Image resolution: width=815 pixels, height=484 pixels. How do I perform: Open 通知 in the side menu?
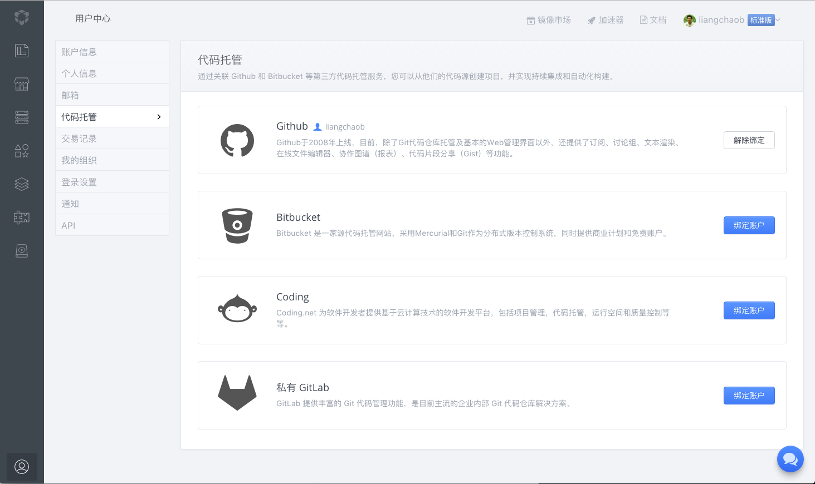pos(112,204)
